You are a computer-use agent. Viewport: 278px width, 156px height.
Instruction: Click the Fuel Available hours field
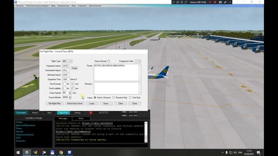point(64,88)
